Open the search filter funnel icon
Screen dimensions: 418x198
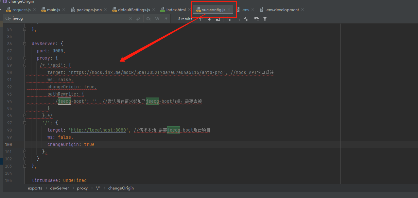pos(265,19)
